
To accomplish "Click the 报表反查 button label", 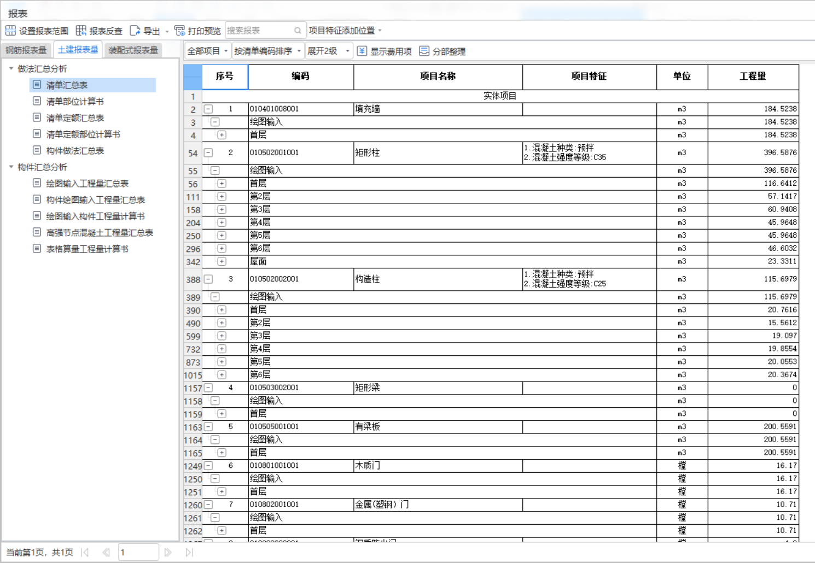I will pos(106,31).
